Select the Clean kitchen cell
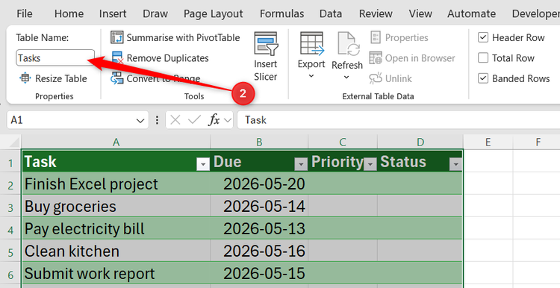 [116, 251]
